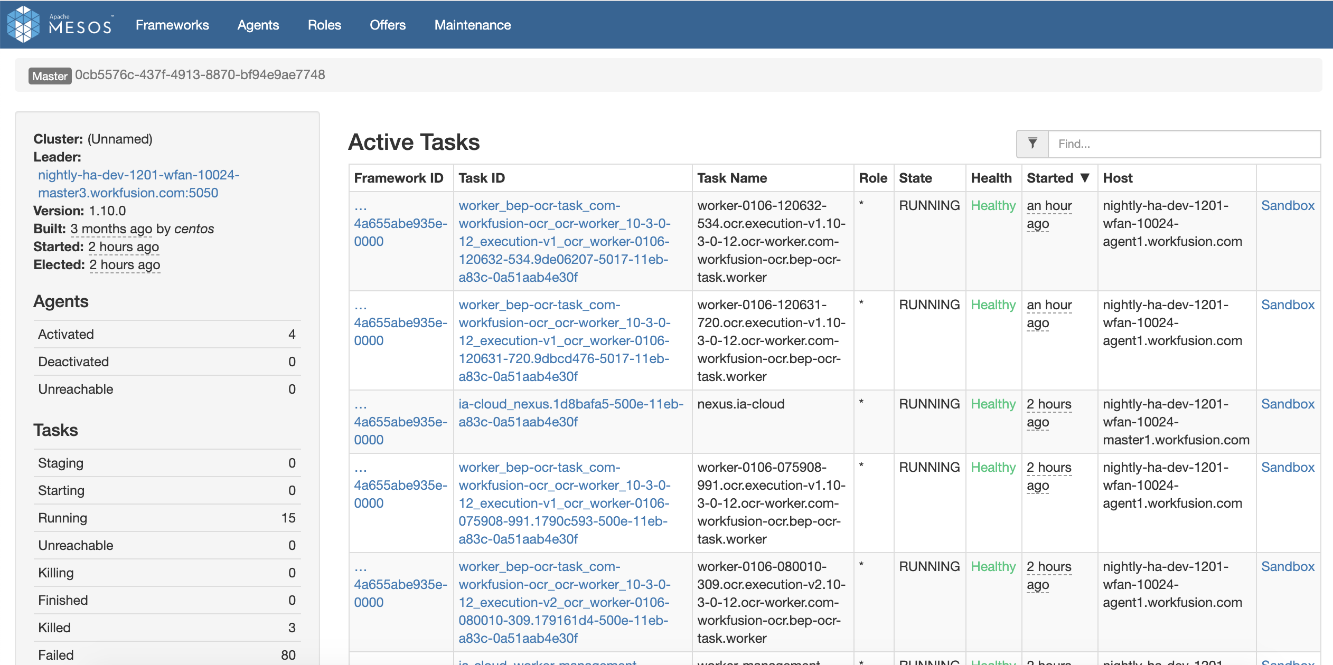This screenshot has height=665, width=1333.
Task: Click the Activated agents row
Action: coord(167,334)
